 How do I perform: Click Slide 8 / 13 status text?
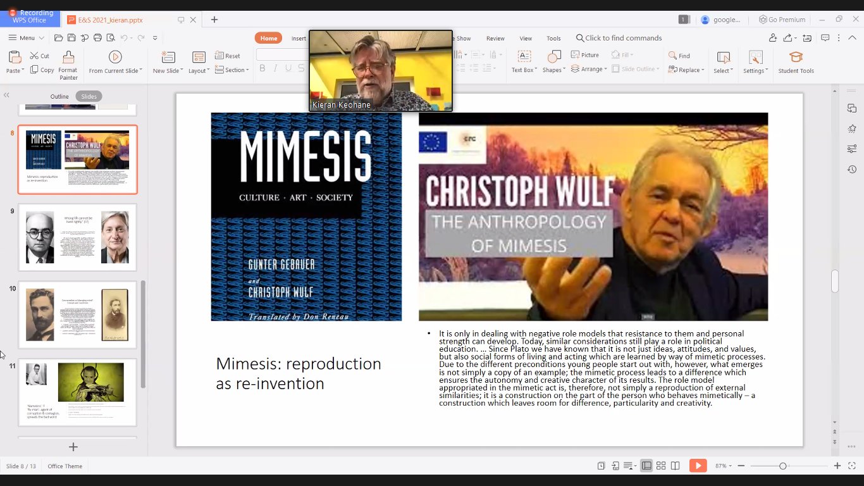click(21, 466)
